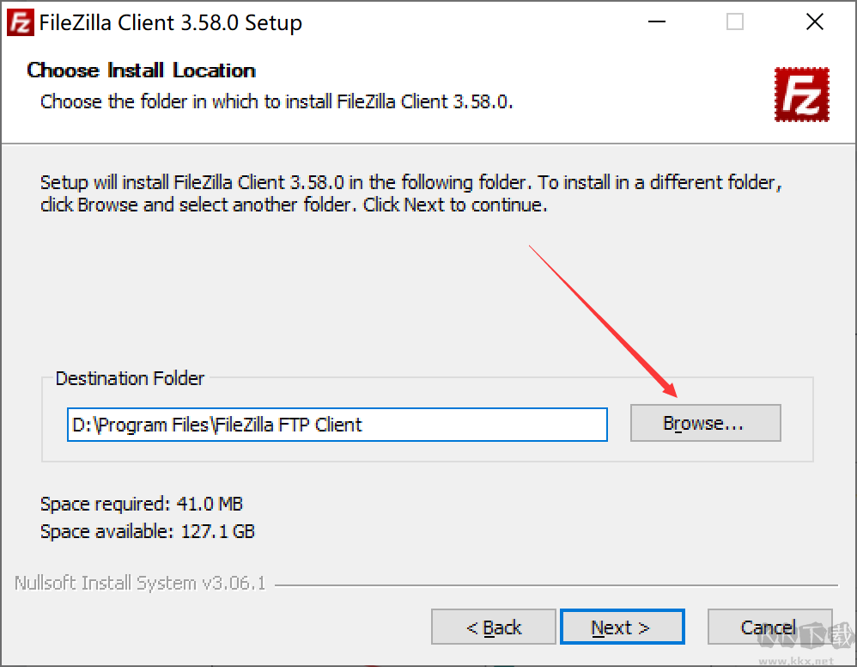Click the Space available: 127.1 GB text
Screen dimensions: 857x667
(148, 531)
